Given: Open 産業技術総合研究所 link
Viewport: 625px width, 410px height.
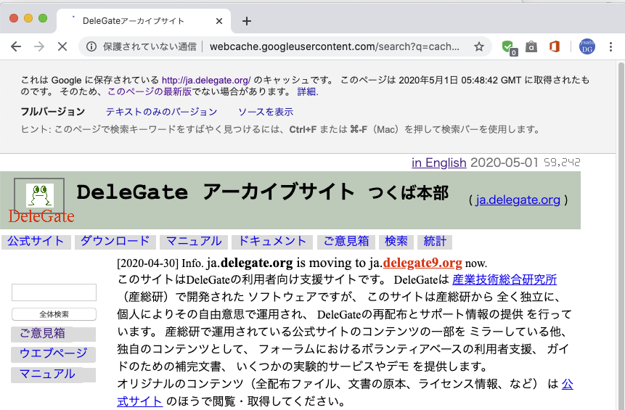Looking at the screenshot, I should (x=504, y=279).
